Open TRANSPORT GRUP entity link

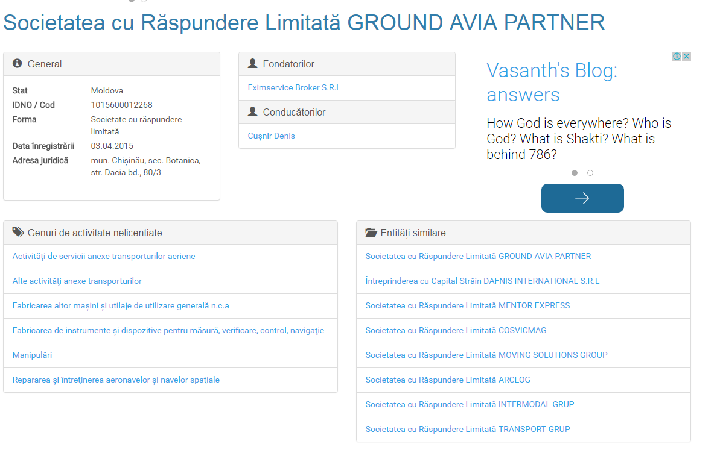(468, 430)
